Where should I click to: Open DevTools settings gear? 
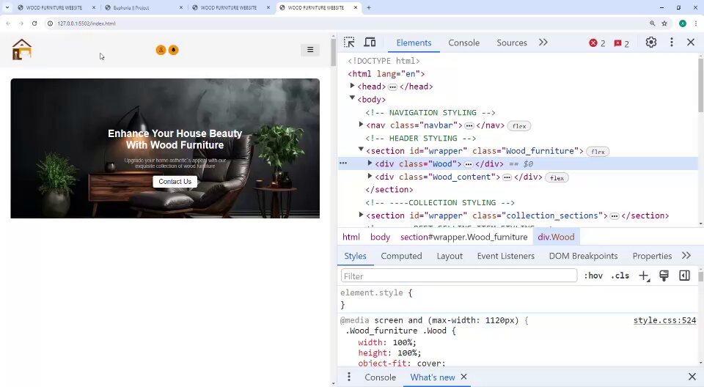point(651,43)
